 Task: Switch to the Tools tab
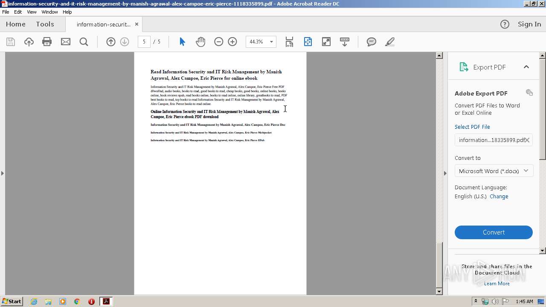(x=45, y=24)
